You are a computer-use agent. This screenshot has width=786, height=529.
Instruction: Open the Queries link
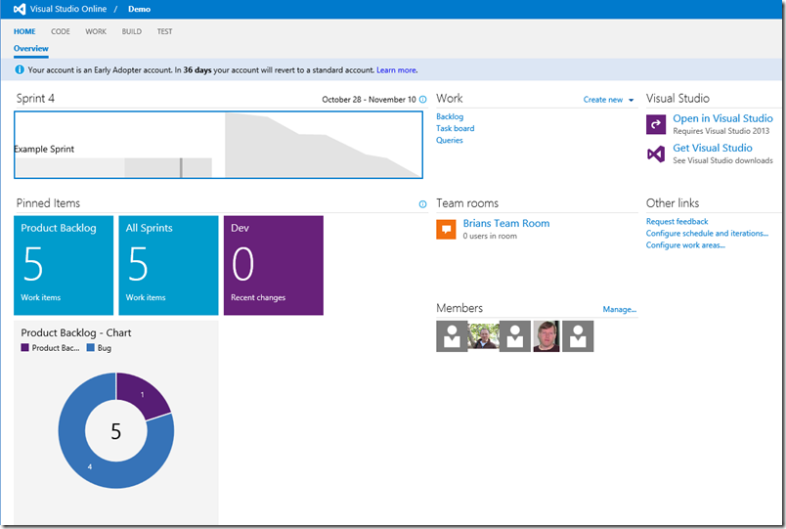(450, 141)
